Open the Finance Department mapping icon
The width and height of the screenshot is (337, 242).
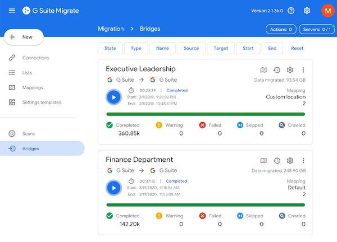(263, 161)
